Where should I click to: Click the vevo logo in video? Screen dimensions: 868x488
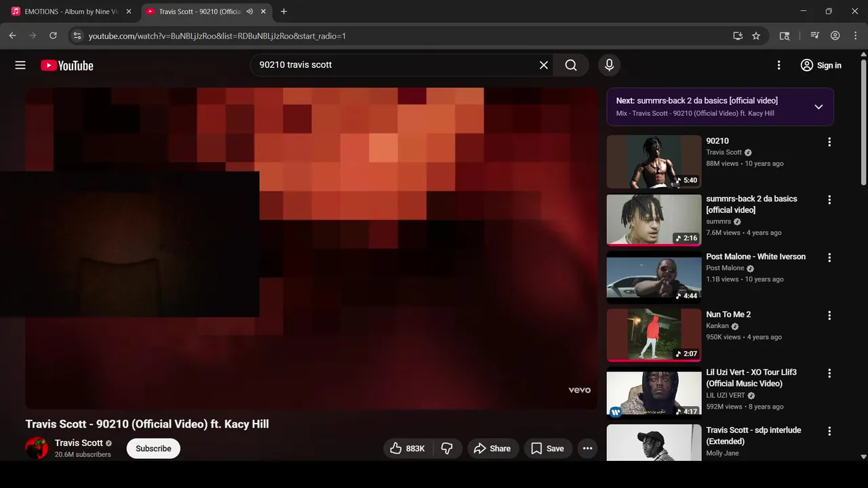click(579, 390)
